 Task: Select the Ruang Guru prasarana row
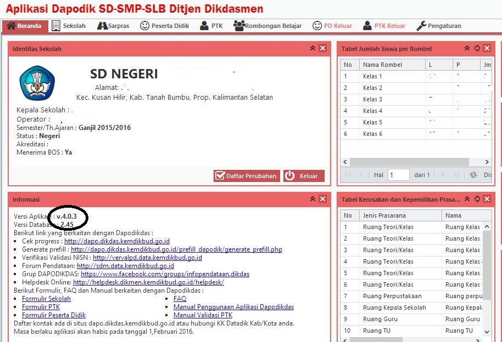click(x=411, y=319)
